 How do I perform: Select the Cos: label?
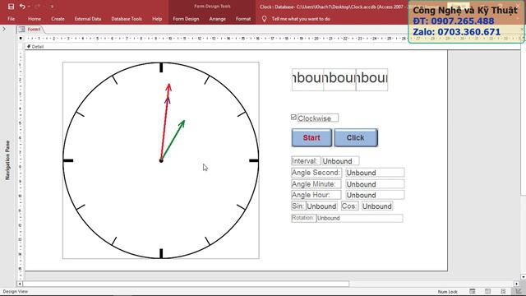[x=349, y=206]
